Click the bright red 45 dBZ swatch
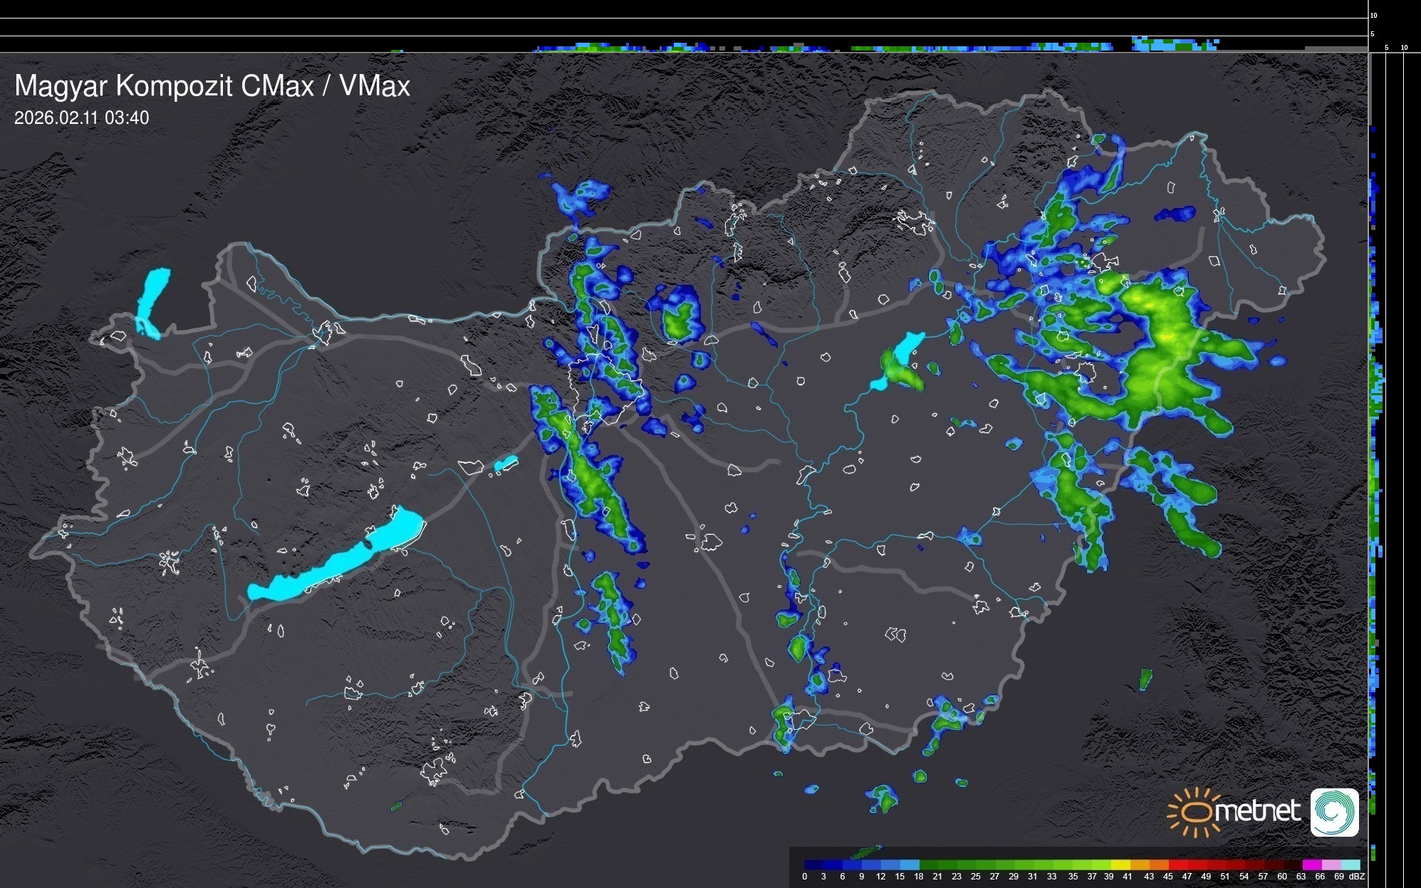The image size is (1421, 888). point(1178,865)
